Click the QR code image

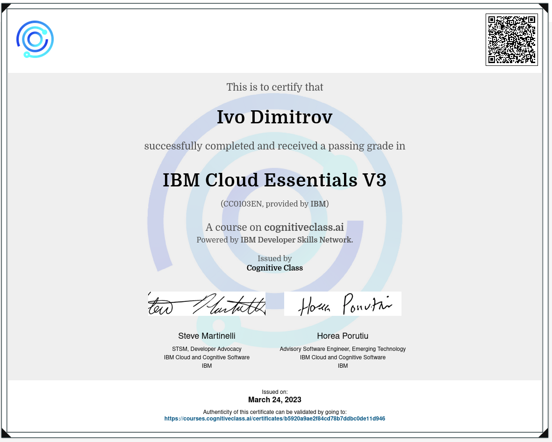[x=511, y=40]
